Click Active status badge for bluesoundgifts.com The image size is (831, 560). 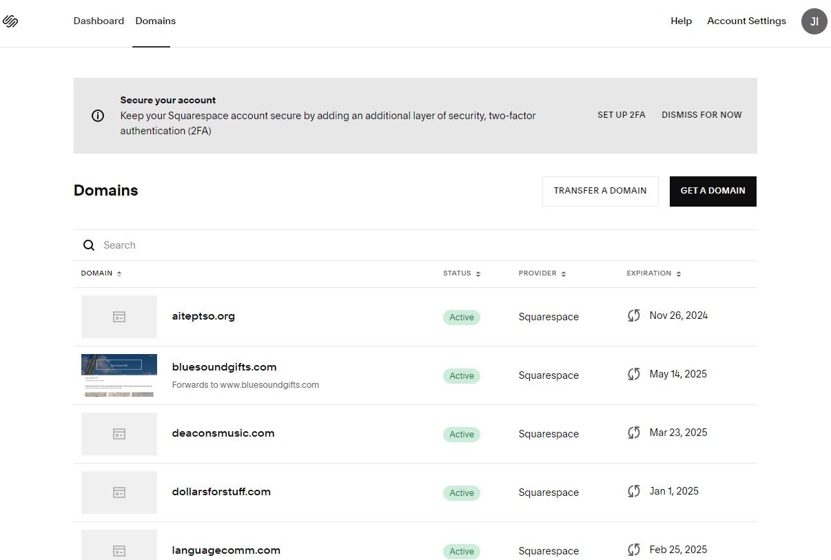pyautogui.click(x=462, y=376)
